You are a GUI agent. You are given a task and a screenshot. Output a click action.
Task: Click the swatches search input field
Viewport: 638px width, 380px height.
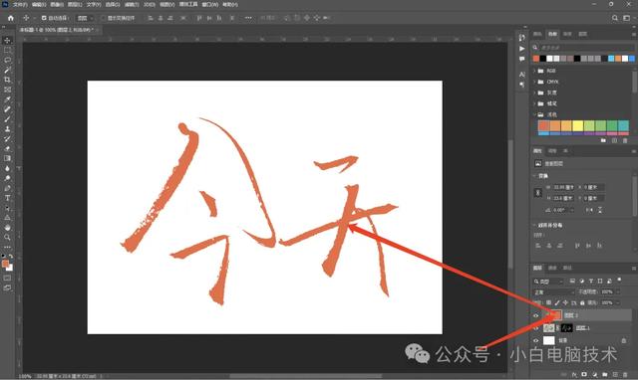click(x=586, y=48)
